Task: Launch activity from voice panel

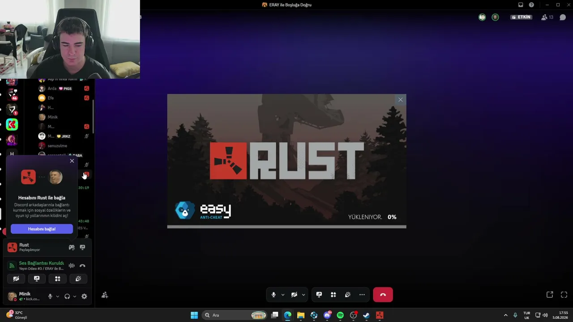Action: click(x=57, y=279)
